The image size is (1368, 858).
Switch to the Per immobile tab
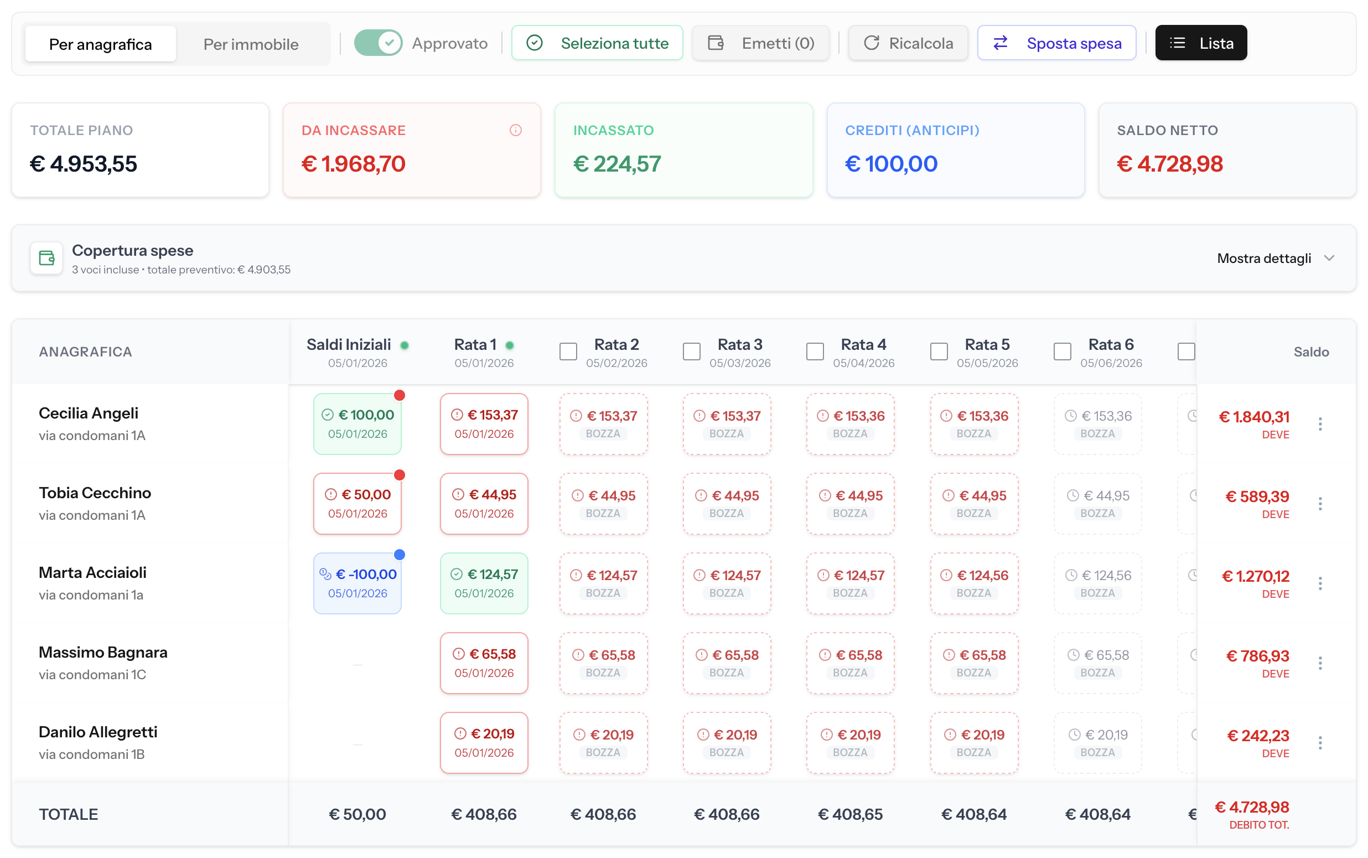pos(251,44)
